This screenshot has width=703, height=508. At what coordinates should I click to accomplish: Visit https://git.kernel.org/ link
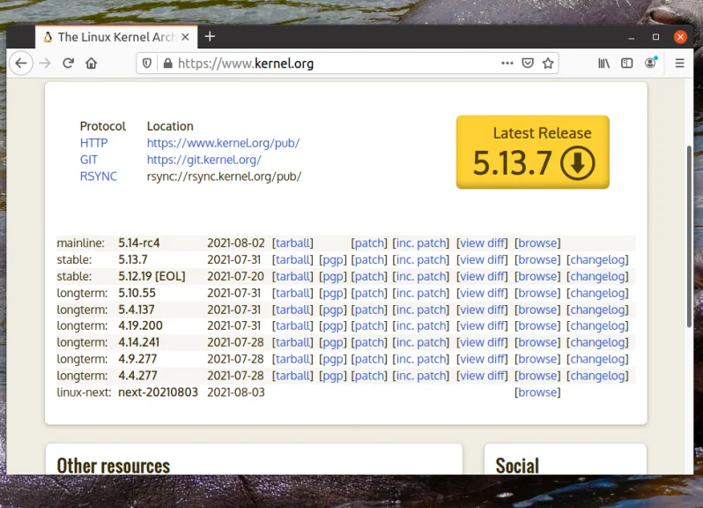click(x=203, y=160)
